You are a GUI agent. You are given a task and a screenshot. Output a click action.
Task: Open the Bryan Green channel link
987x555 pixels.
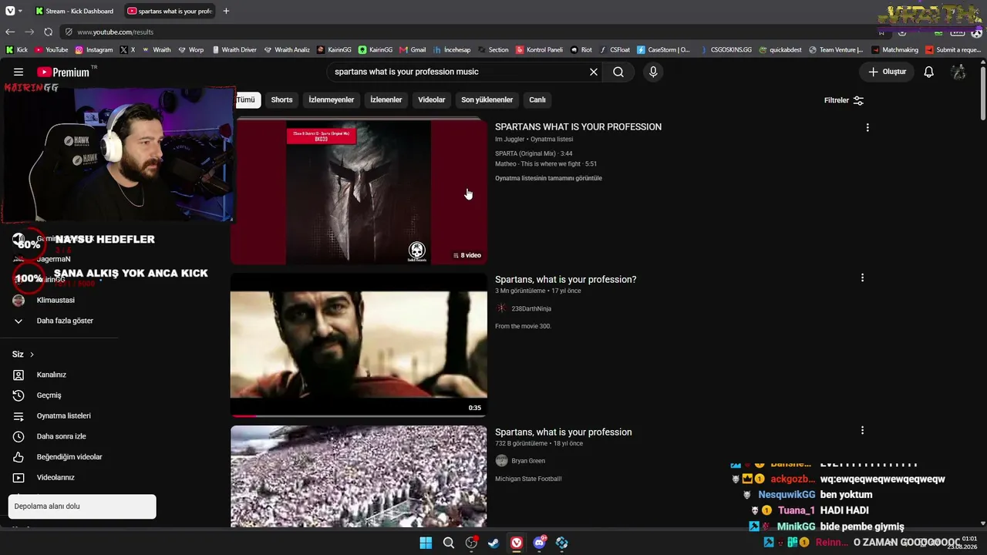tap(528, 461)
